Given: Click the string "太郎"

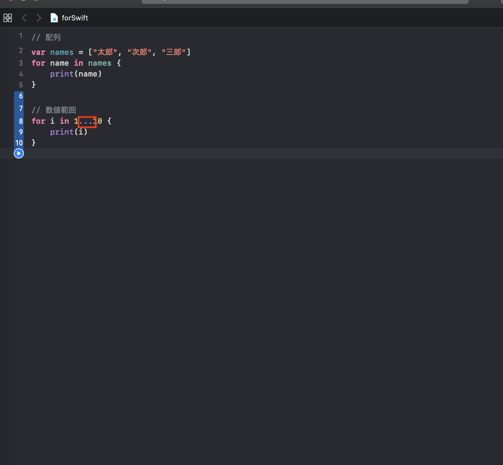Looking at the screenshot, I should (x=105, y=52).
